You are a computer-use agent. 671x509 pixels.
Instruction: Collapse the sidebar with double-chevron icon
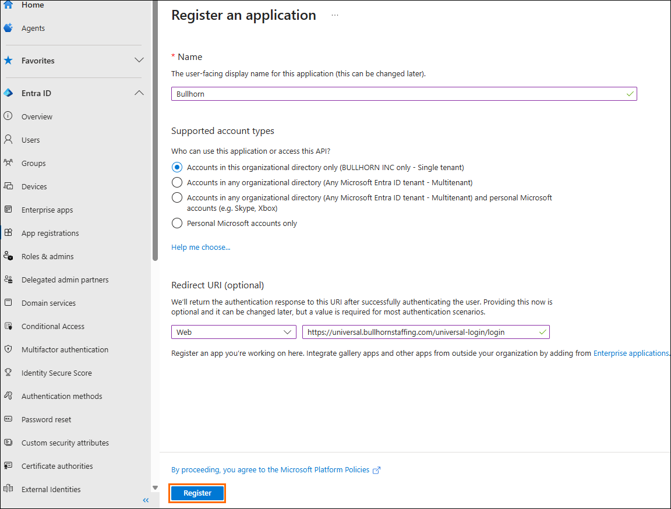pyautogui.click(x=146, y=500)
